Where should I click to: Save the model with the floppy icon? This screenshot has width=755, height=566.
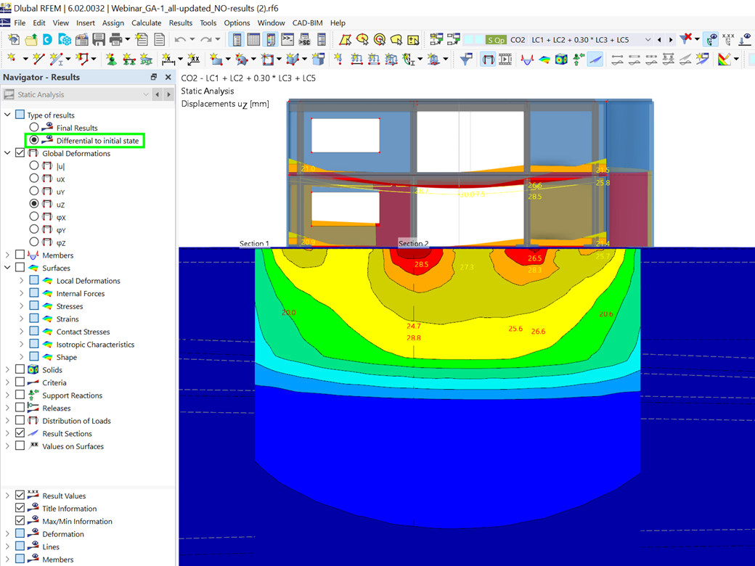coord(99,39)
